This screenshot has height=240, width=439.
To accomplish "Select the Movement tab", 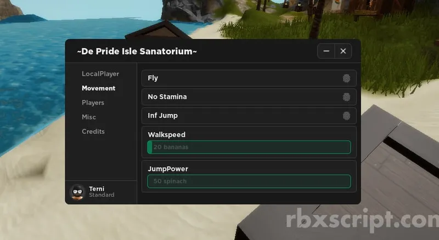I will click(99, 88).
